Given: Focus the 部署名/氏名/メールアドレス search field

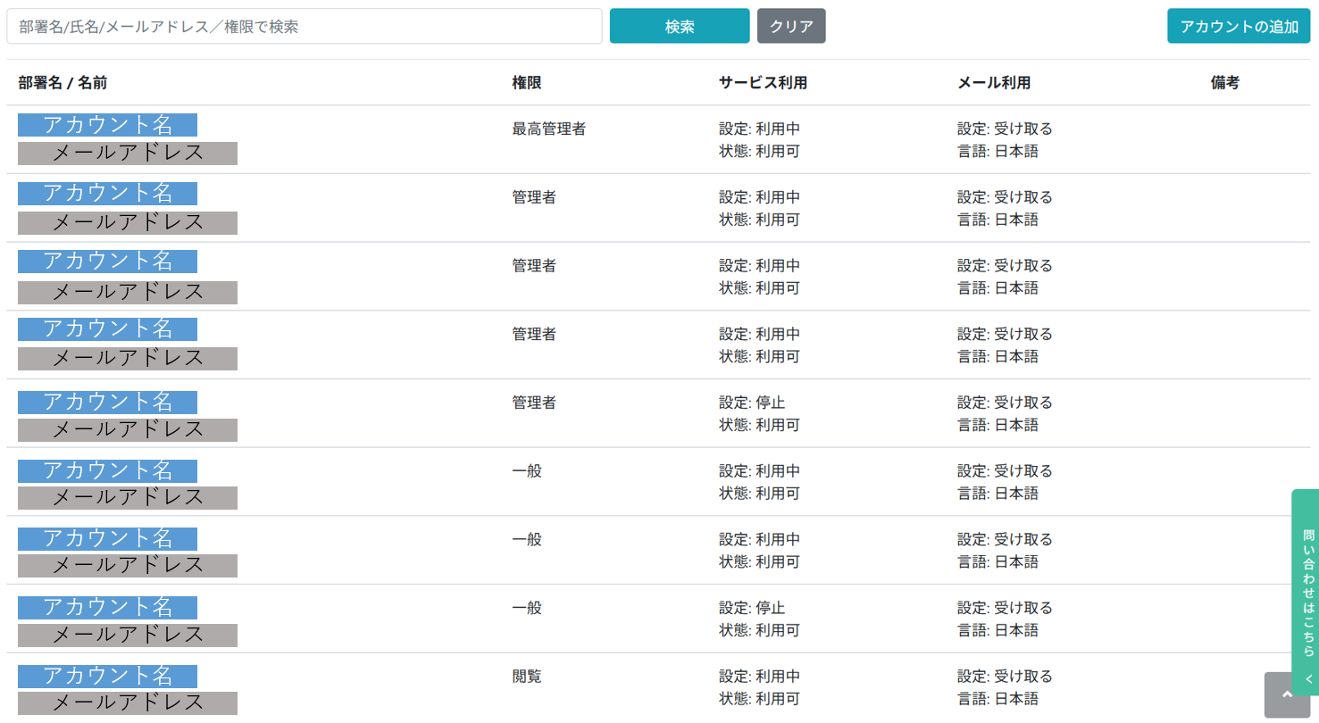Looking at the screenshot, I should 305,27.
